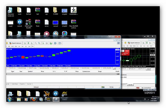
Task: Open server text file on desktop
Action: (x=46, y=23)
